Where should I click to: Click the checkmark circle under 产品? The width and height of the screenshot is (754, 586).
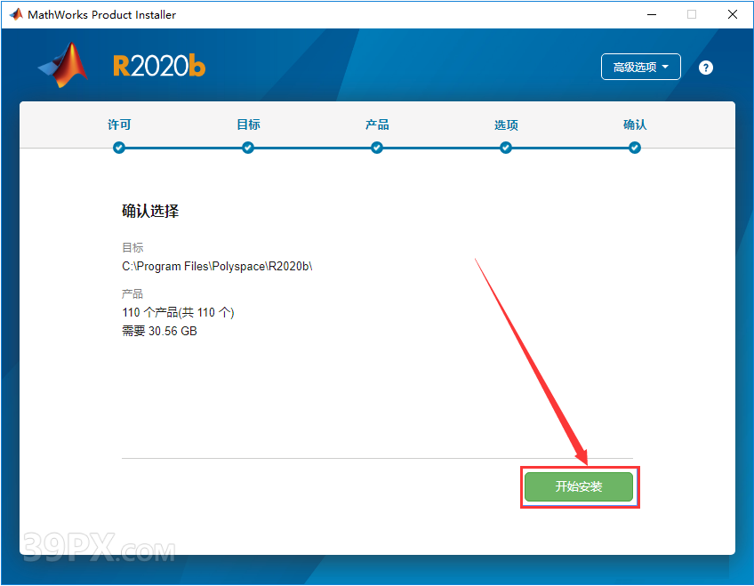pyautogui.click(x=377, y=148)
